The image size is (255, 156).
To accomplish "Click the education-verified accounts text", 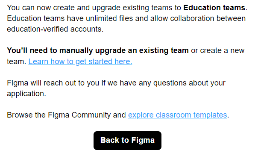I will point(55,29).
